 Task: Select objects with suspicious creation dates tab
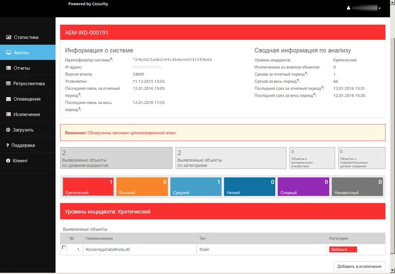click(x=362, y=158)
